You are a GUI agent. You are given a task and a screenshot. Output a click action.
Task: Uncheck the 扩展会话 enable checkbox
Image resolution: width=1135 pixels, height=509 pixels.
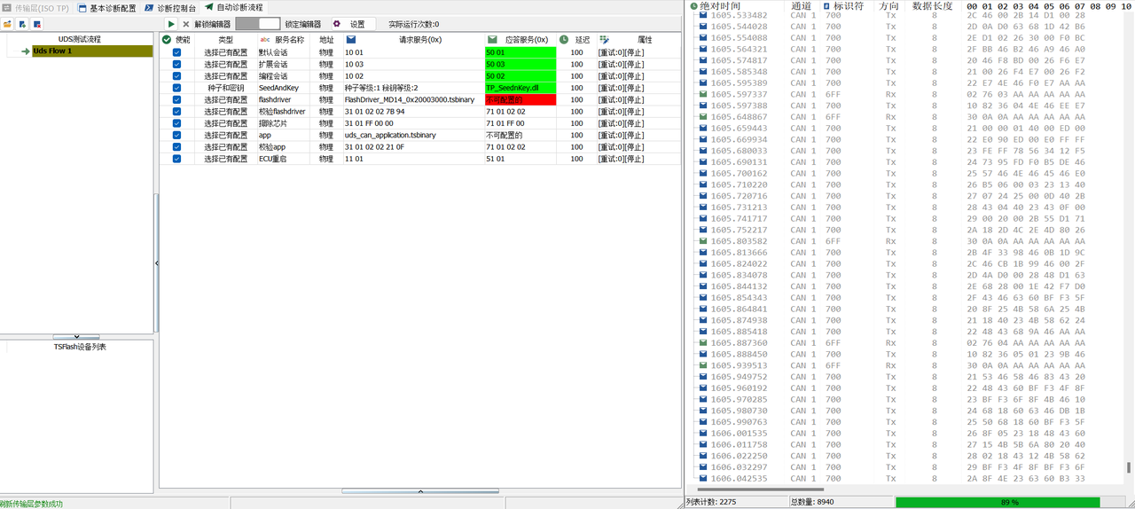pos(177,65)
